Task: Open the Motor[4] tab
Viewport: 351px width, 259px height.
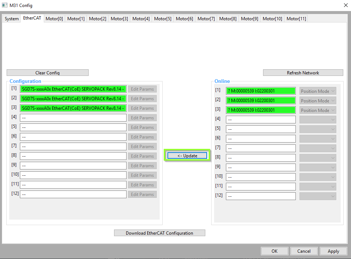Action: point(141,19)
